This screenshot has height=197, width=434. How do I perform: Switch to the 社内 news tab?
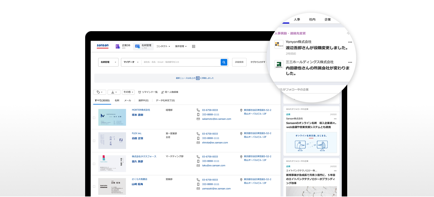click(312, 19)
